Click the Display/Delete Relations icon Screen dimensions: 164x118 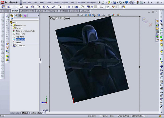point(108,7)
